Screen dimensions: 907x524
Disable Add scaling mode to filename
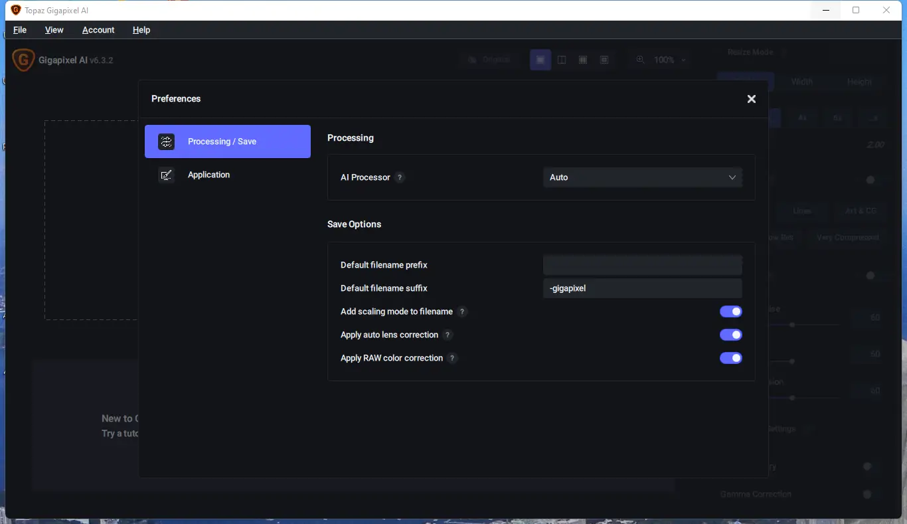pyautogui.click(x=731, y=311)
